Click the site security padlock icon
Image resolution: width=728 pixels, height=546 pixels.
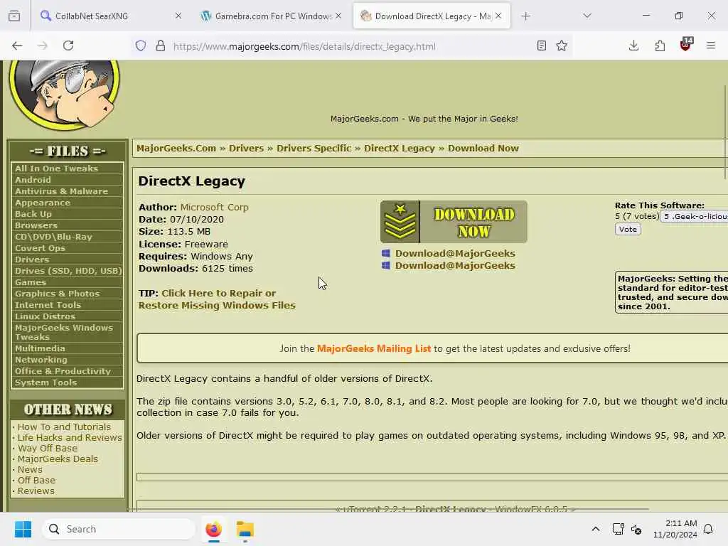pyautogui.click(x=161, y=45)
